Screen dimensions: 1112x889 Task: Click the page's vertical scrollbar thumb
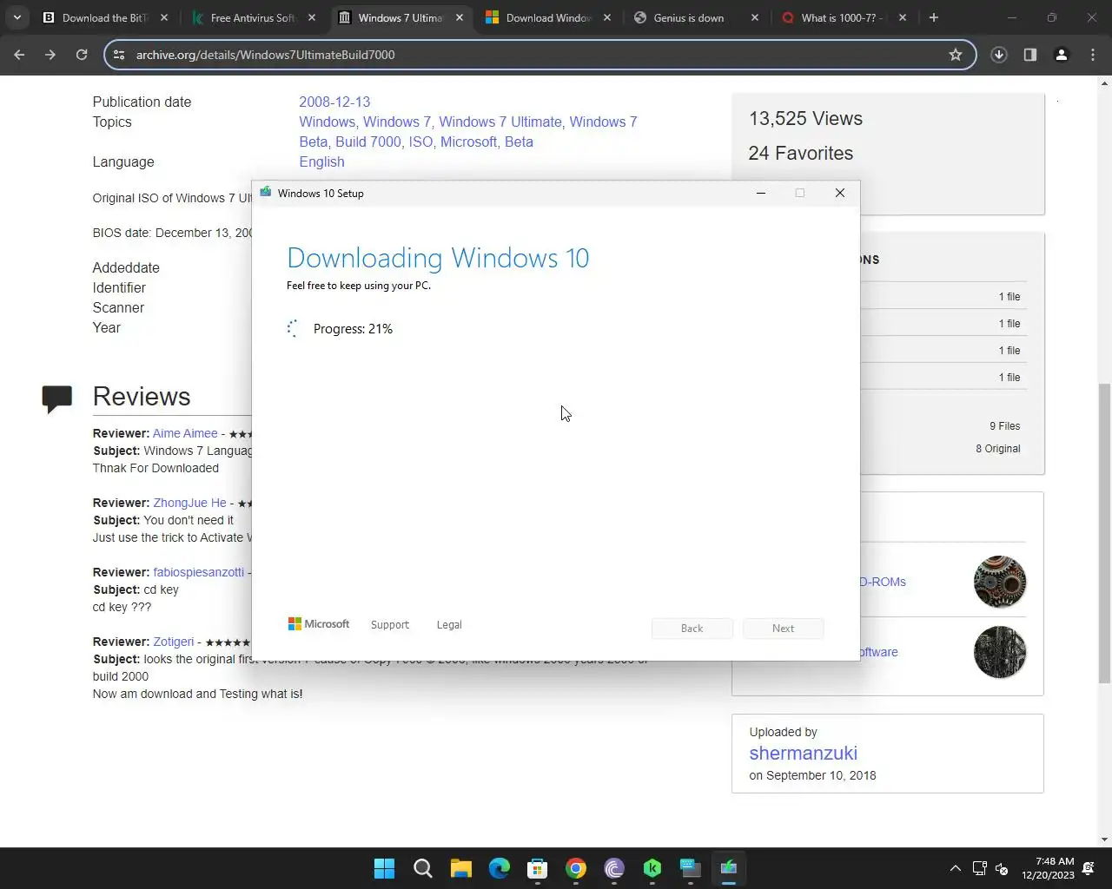coord(1104,534)
